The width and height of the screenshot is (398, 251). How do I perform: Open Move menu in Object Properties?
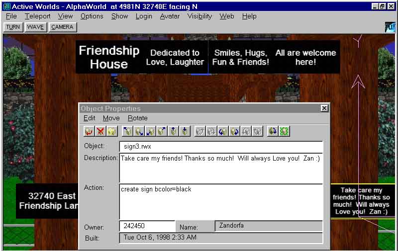111,118
